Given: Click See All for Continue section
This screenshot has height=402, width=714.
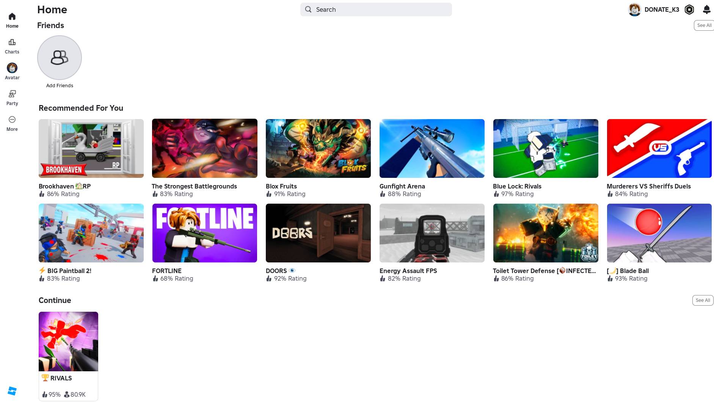Looking at the screenshot, I should pos(703,300).
